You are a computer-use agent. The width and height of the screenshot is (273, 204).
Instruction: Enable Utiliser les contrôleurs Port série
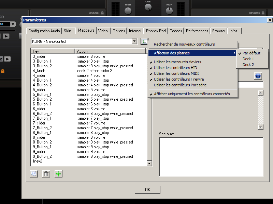(x=180, y=85)
